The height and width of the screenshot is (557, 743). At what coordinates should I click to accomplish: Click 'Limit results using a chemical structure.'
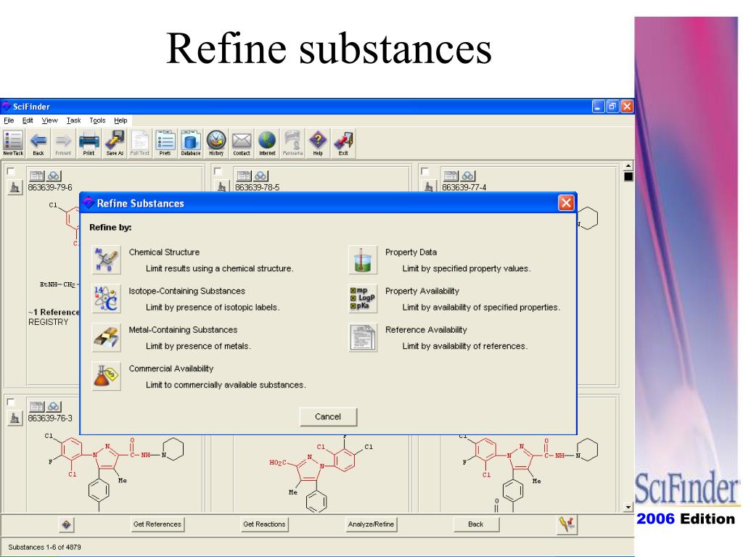219,268
